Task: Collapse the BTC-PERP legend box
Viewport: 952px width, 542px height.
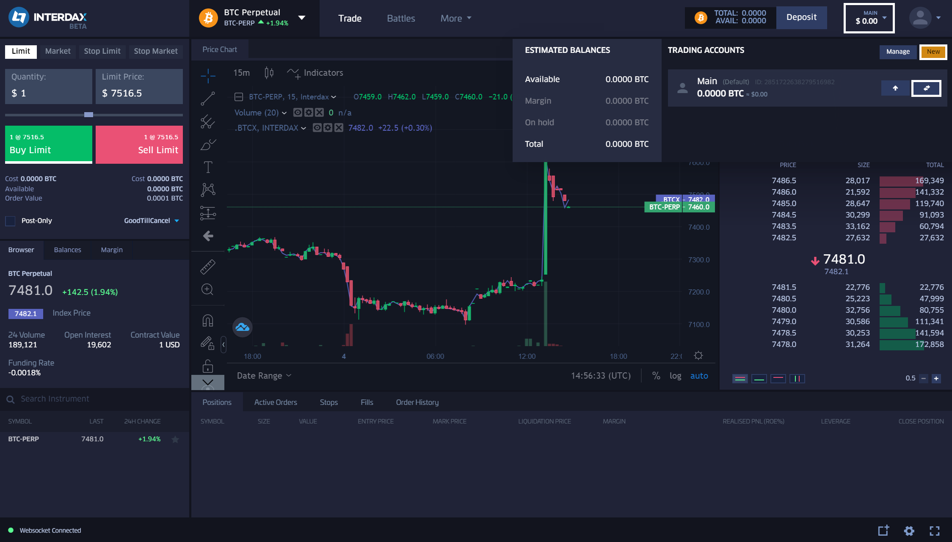Action: 239,97
